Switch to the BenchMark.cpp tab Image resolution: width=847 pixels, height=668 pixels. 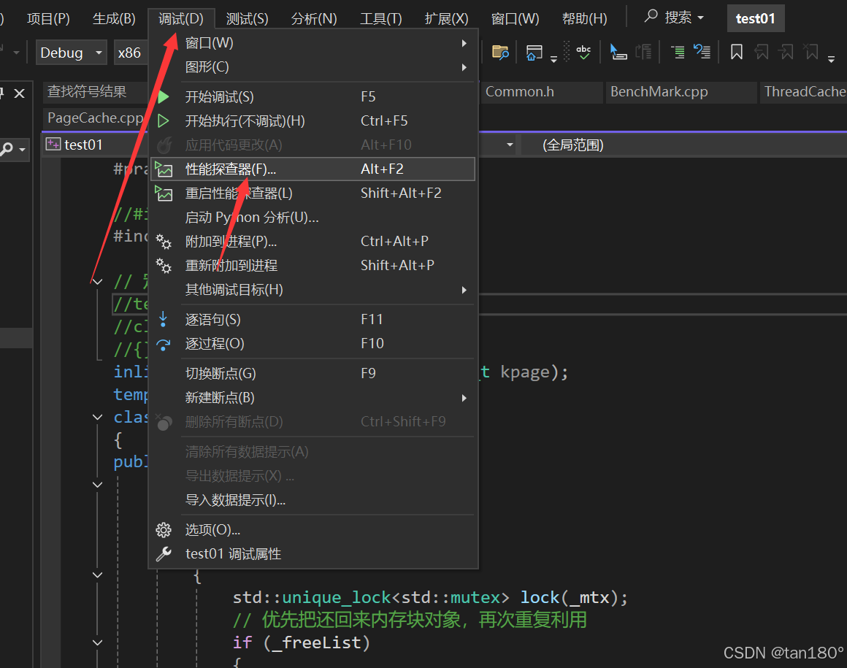(x=681, y=92)
